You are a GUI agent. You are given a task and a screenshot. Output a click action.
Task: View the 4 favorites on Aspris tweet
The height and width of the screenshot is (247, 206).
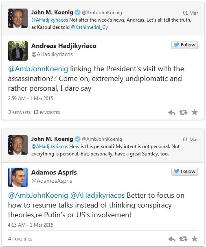coord(20,239)
